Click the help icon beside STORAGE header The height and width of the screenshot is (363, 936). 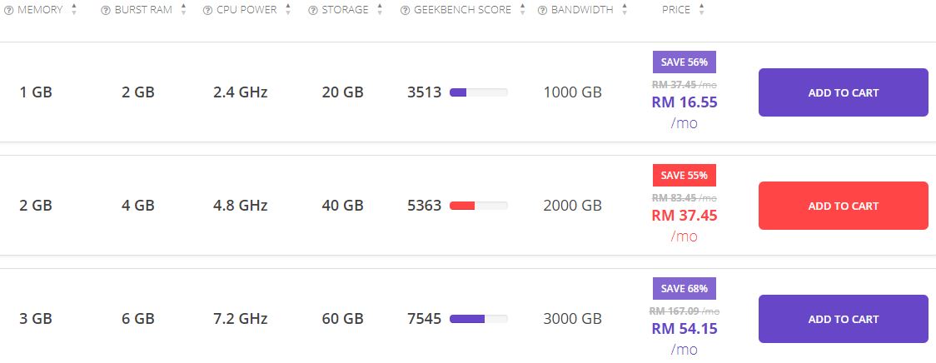[313, 11]
